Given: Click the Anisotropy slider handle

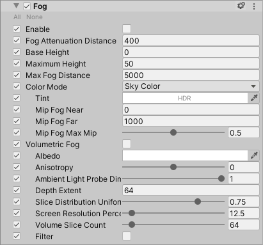Looking at the screenshot, I should coord(173,167).
